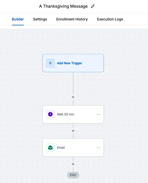Open options menu for Email step
Viewport: 148px width, 183px height.
(x=98, y=148)
